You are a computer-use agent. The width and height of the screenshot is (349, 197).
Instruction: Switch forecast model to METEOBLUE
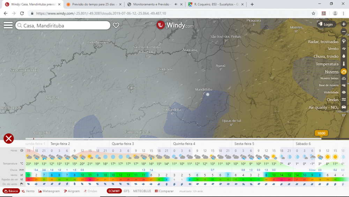pos(142,191)
